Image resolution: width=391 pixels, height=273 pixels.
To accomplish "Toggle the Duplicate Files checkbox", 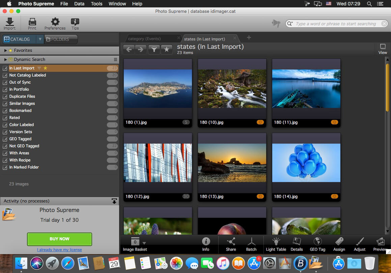I will 5,97.
